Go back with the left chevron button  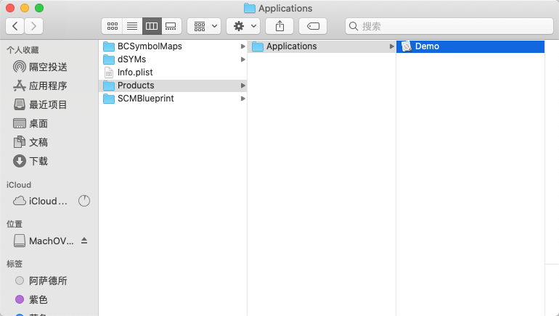(15, 26)
